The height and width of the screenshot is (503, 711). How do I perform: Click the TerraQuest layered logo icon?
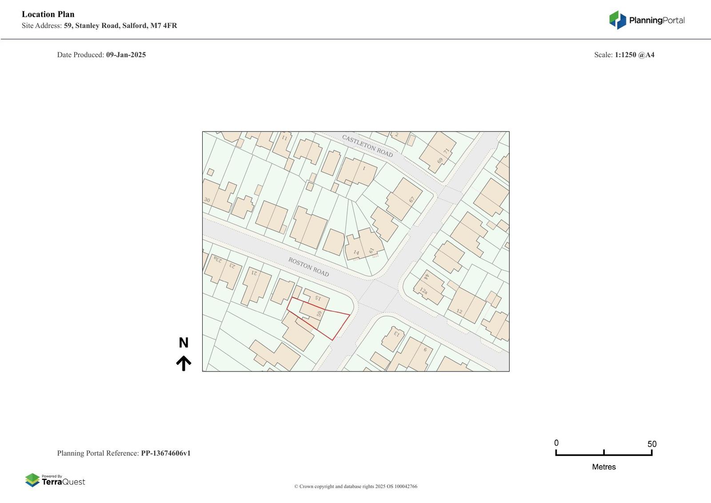click(x=32, y=480)
